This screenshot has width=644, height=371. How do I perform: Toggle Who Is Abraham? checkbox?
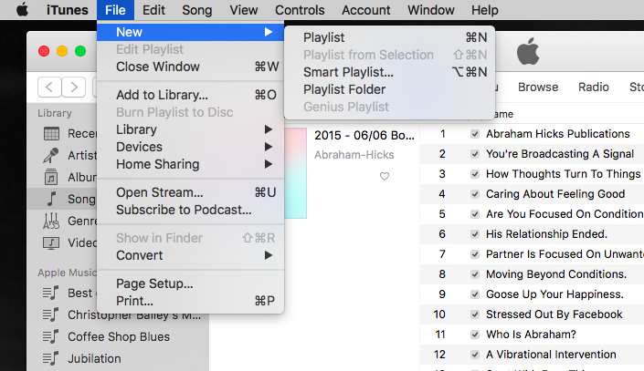475,335
